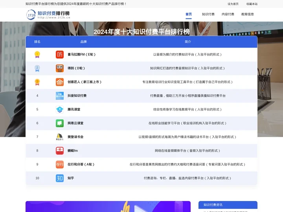Click the 得到 brand icon
This screenshot has height=212, width=283.
[60, 68]
